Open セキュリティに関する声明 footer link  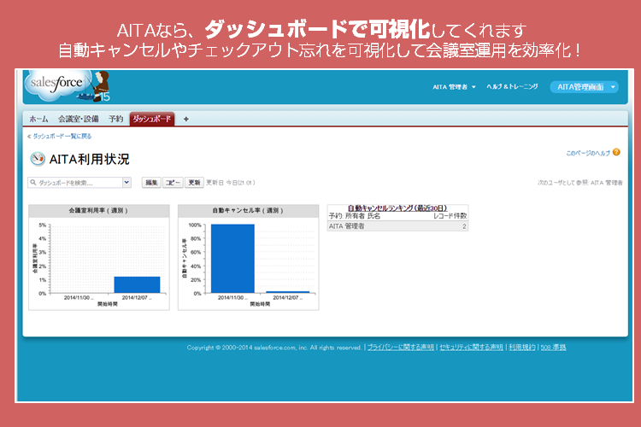coord(471,348)
